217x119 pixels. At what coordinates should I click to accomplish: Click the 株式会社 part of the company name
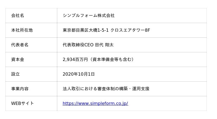(106, 15)
